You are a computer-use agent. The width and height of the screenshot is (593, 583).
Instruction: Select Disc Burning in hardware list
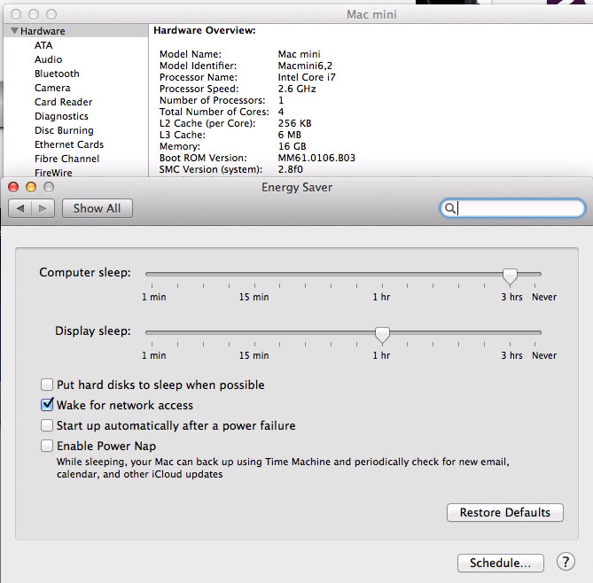point(65,130)
